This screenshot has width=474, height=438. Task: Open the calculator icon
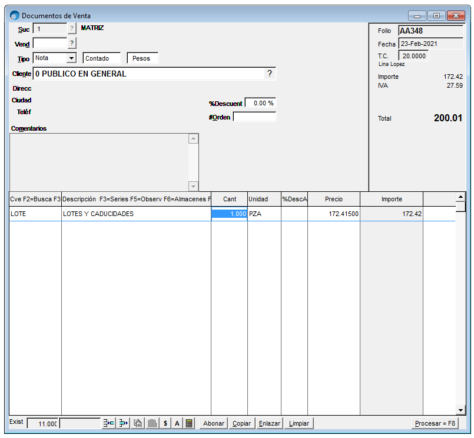point(189,423)
